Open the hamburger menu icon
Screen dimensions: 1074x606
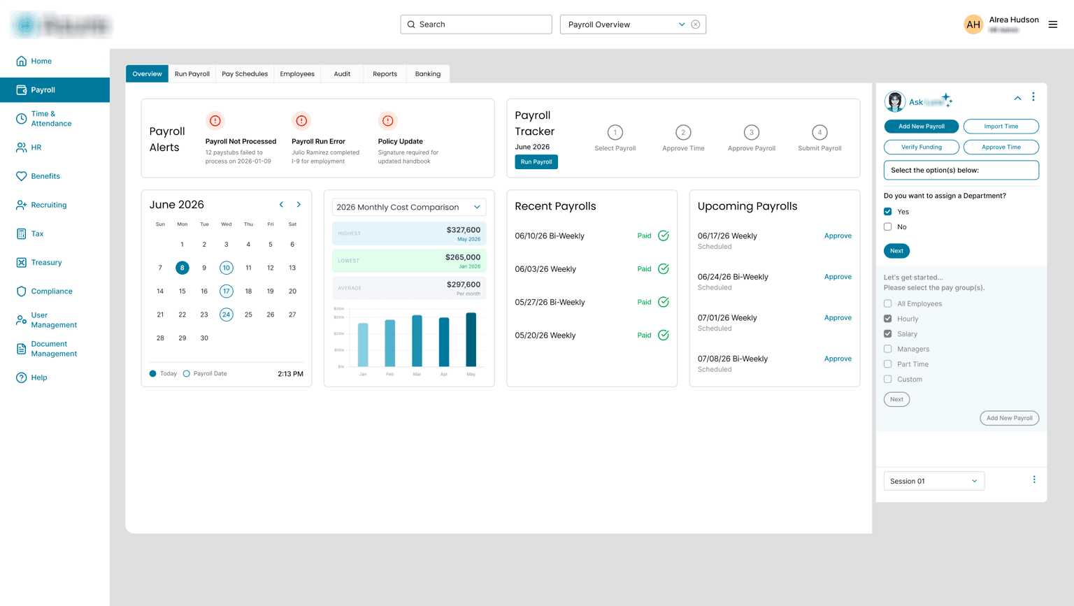pyautogui.click(x=1052, y=24)
